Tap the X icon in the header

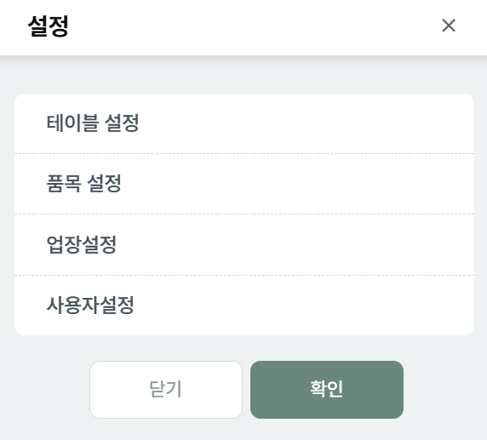tap(449, 26)
